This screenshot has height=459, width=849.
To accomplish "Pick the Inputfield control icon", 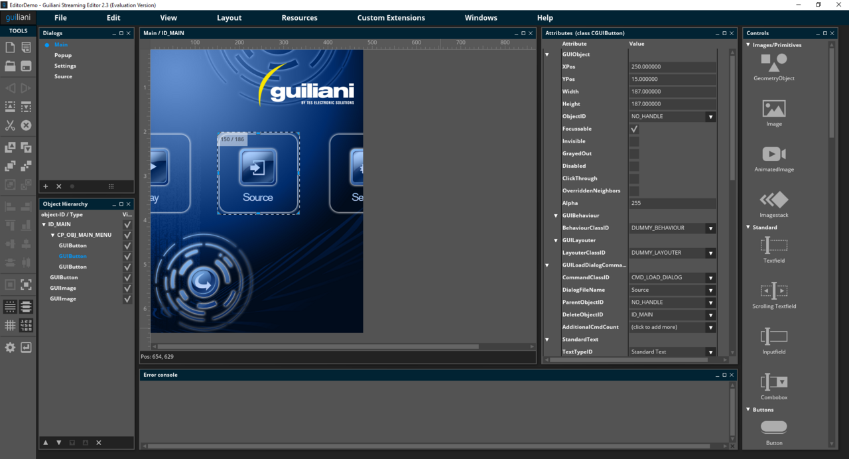I will 773,336.
